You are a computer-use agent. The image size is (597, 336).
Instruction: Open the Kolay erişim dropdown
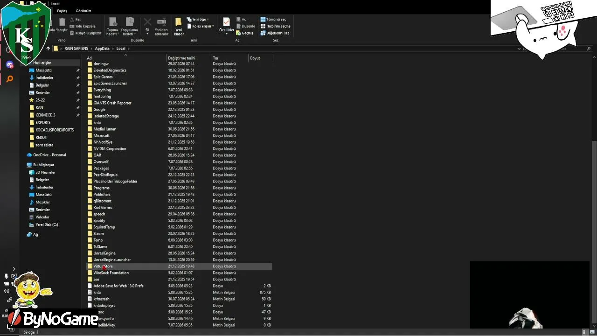[201, 26]
